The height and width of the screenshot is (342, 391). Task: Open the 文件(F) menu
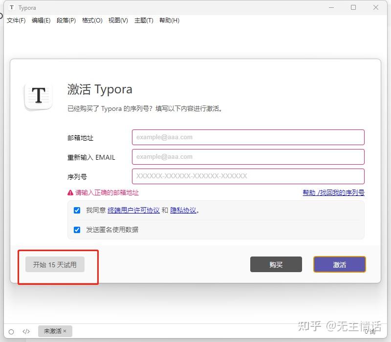(16, 21)
